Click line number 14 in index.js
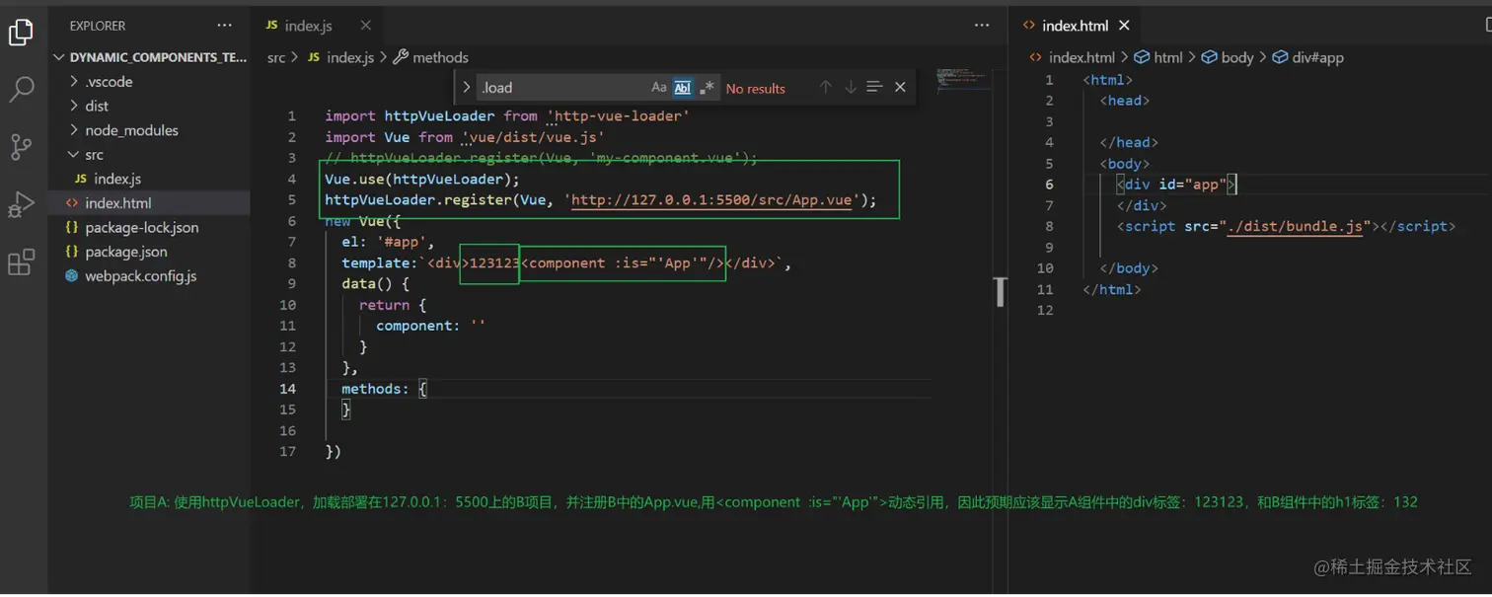Screen dimensions: 1492x597 pos(287,389)
